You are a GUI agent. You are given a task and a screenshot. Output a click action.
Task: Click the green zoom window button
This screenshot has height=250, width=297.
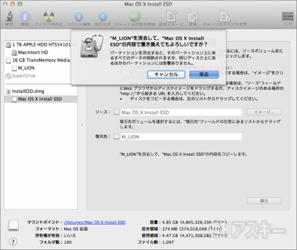[x=20, y=4]
